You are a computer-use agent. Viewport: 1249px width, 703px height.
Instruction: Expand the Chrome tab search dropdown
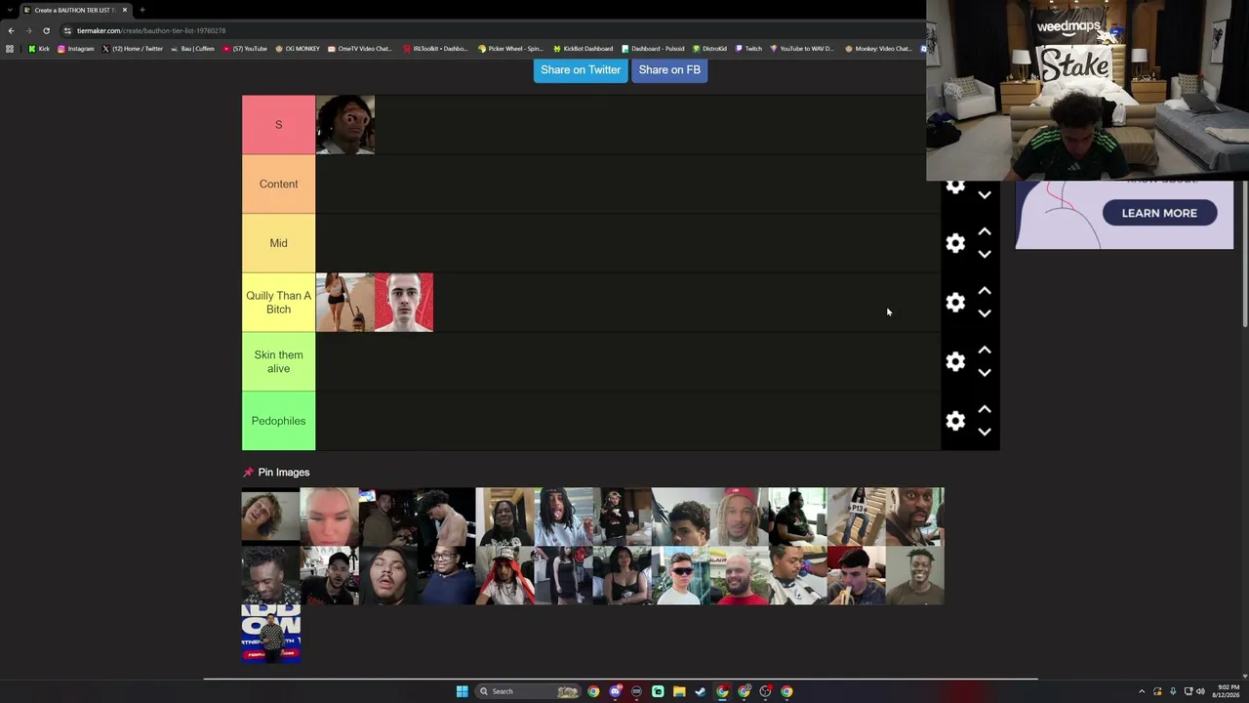tap(11, 10)
